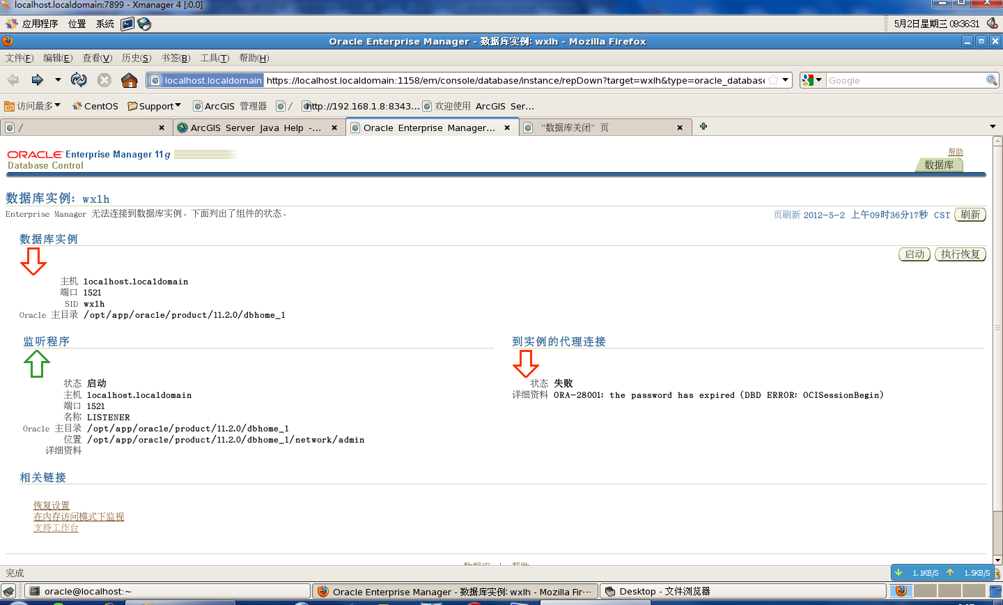Select the 数据库 tab in Enterprise Manager
Screen dimensions: 1003x605
click(x=939, y=165)
